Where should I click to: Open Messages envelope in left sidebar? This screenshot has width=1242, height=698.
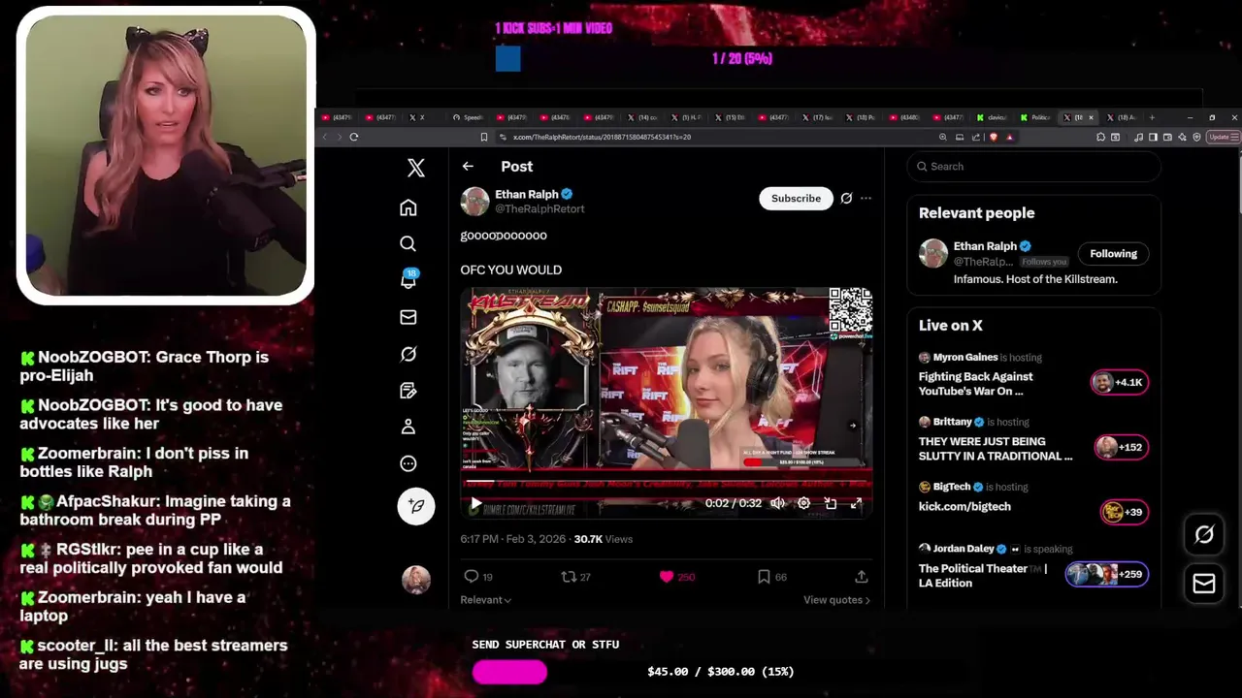point(409,317)
